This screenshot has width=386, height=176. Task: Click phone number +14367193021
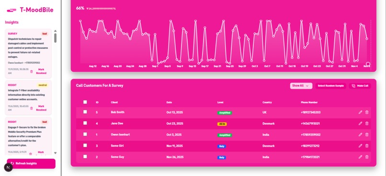[310, 124]
